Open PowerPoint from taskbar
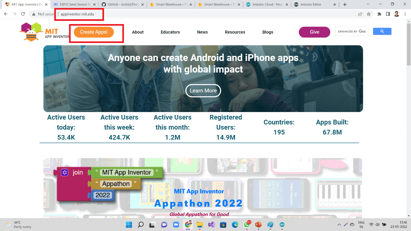This screenshot has height=231, width=411. 258,225
